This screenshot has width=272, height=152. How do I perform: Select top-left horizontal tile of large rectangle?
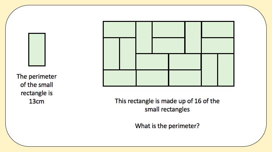click(x=119, y=29)
